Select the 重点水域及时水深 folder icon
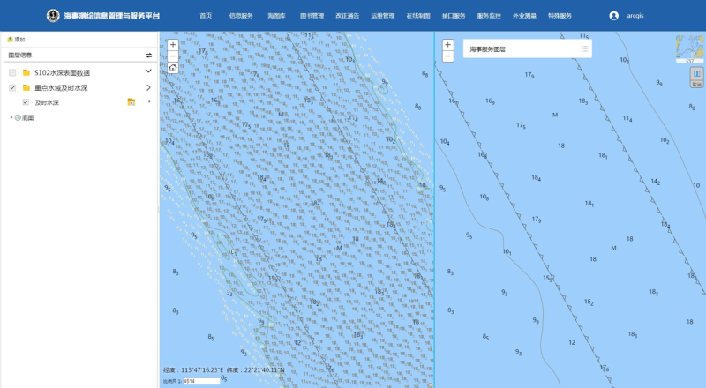706x388 pixels. click(26, 88)
